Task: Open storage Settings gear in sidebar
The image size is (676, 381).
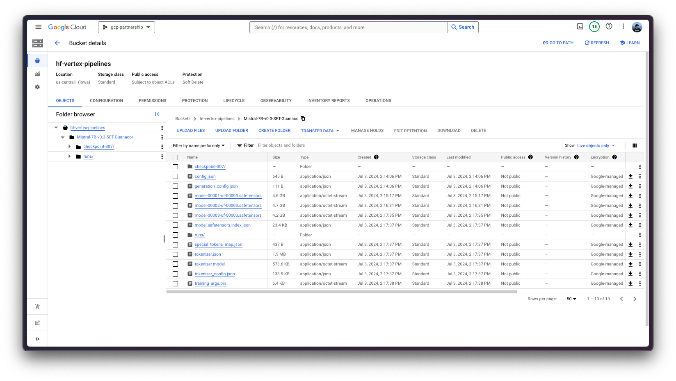Action: point(37,87)
